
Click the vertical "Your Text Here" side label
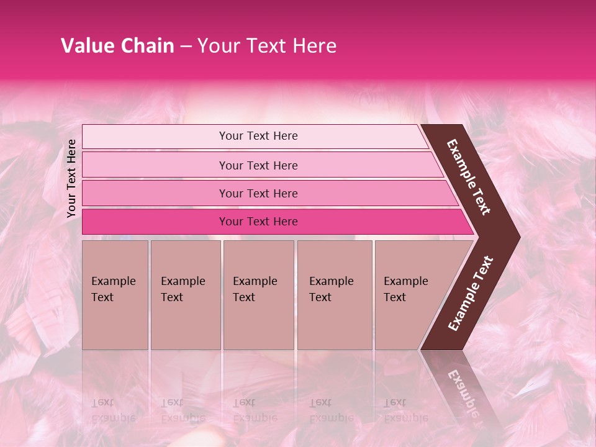(71, 178)
